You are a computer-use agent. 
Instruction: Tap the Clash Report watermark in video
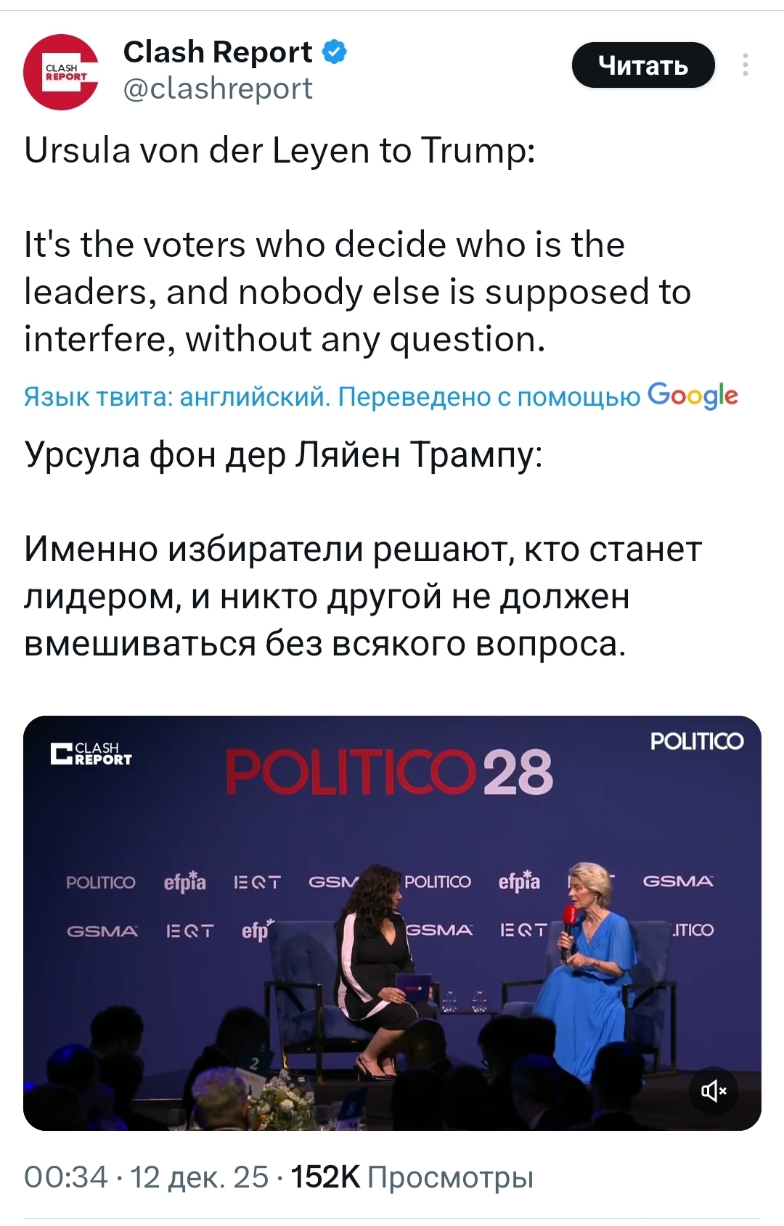92,754
